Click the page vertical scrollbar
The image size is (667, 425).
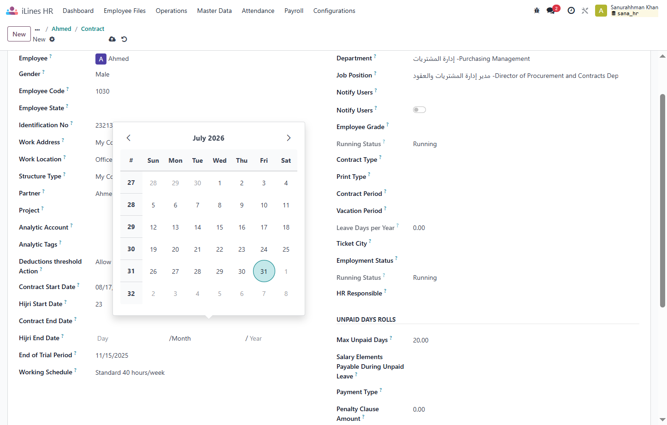(662, 201)
